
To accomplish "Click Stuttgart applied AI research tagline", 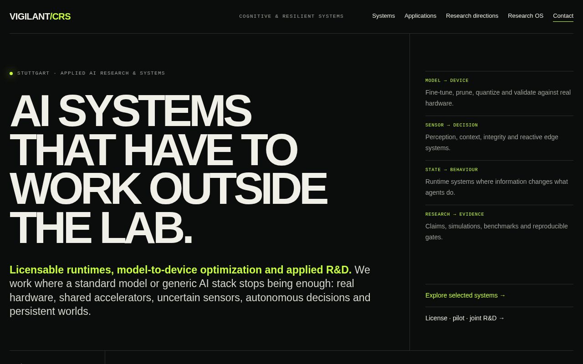I will [x=91, y=73].
